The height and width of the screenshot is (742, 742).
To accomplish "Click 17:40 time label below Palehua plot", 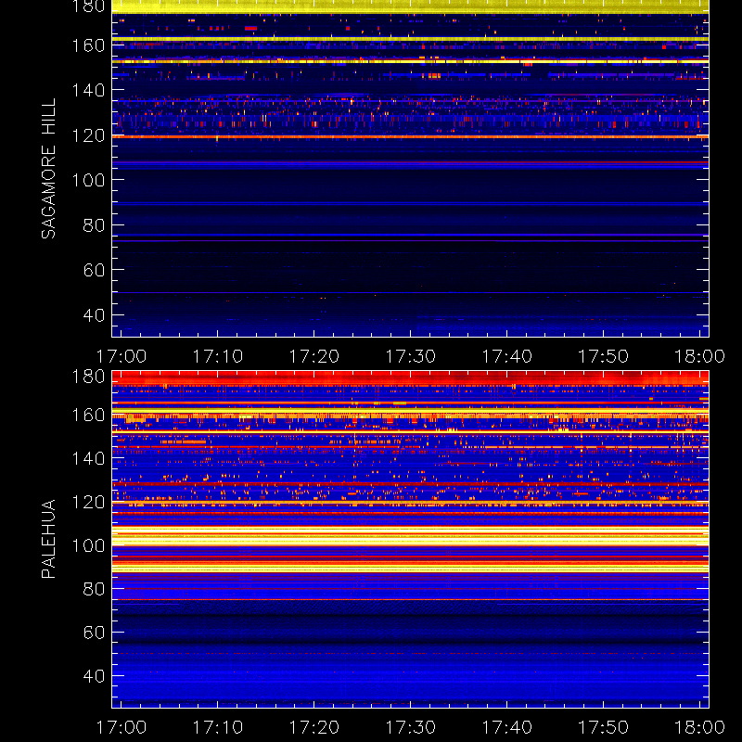I will pos(506,727).
